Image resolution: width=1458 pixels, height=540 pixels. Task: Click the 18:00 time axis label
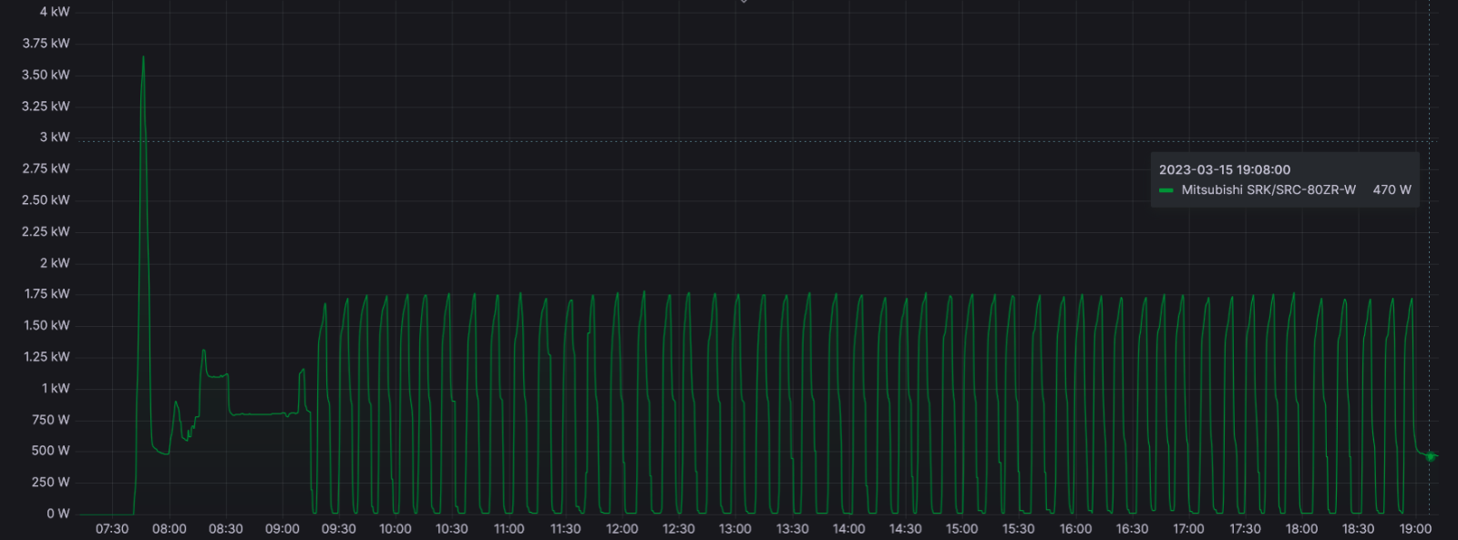click(x=1302, y=529)
